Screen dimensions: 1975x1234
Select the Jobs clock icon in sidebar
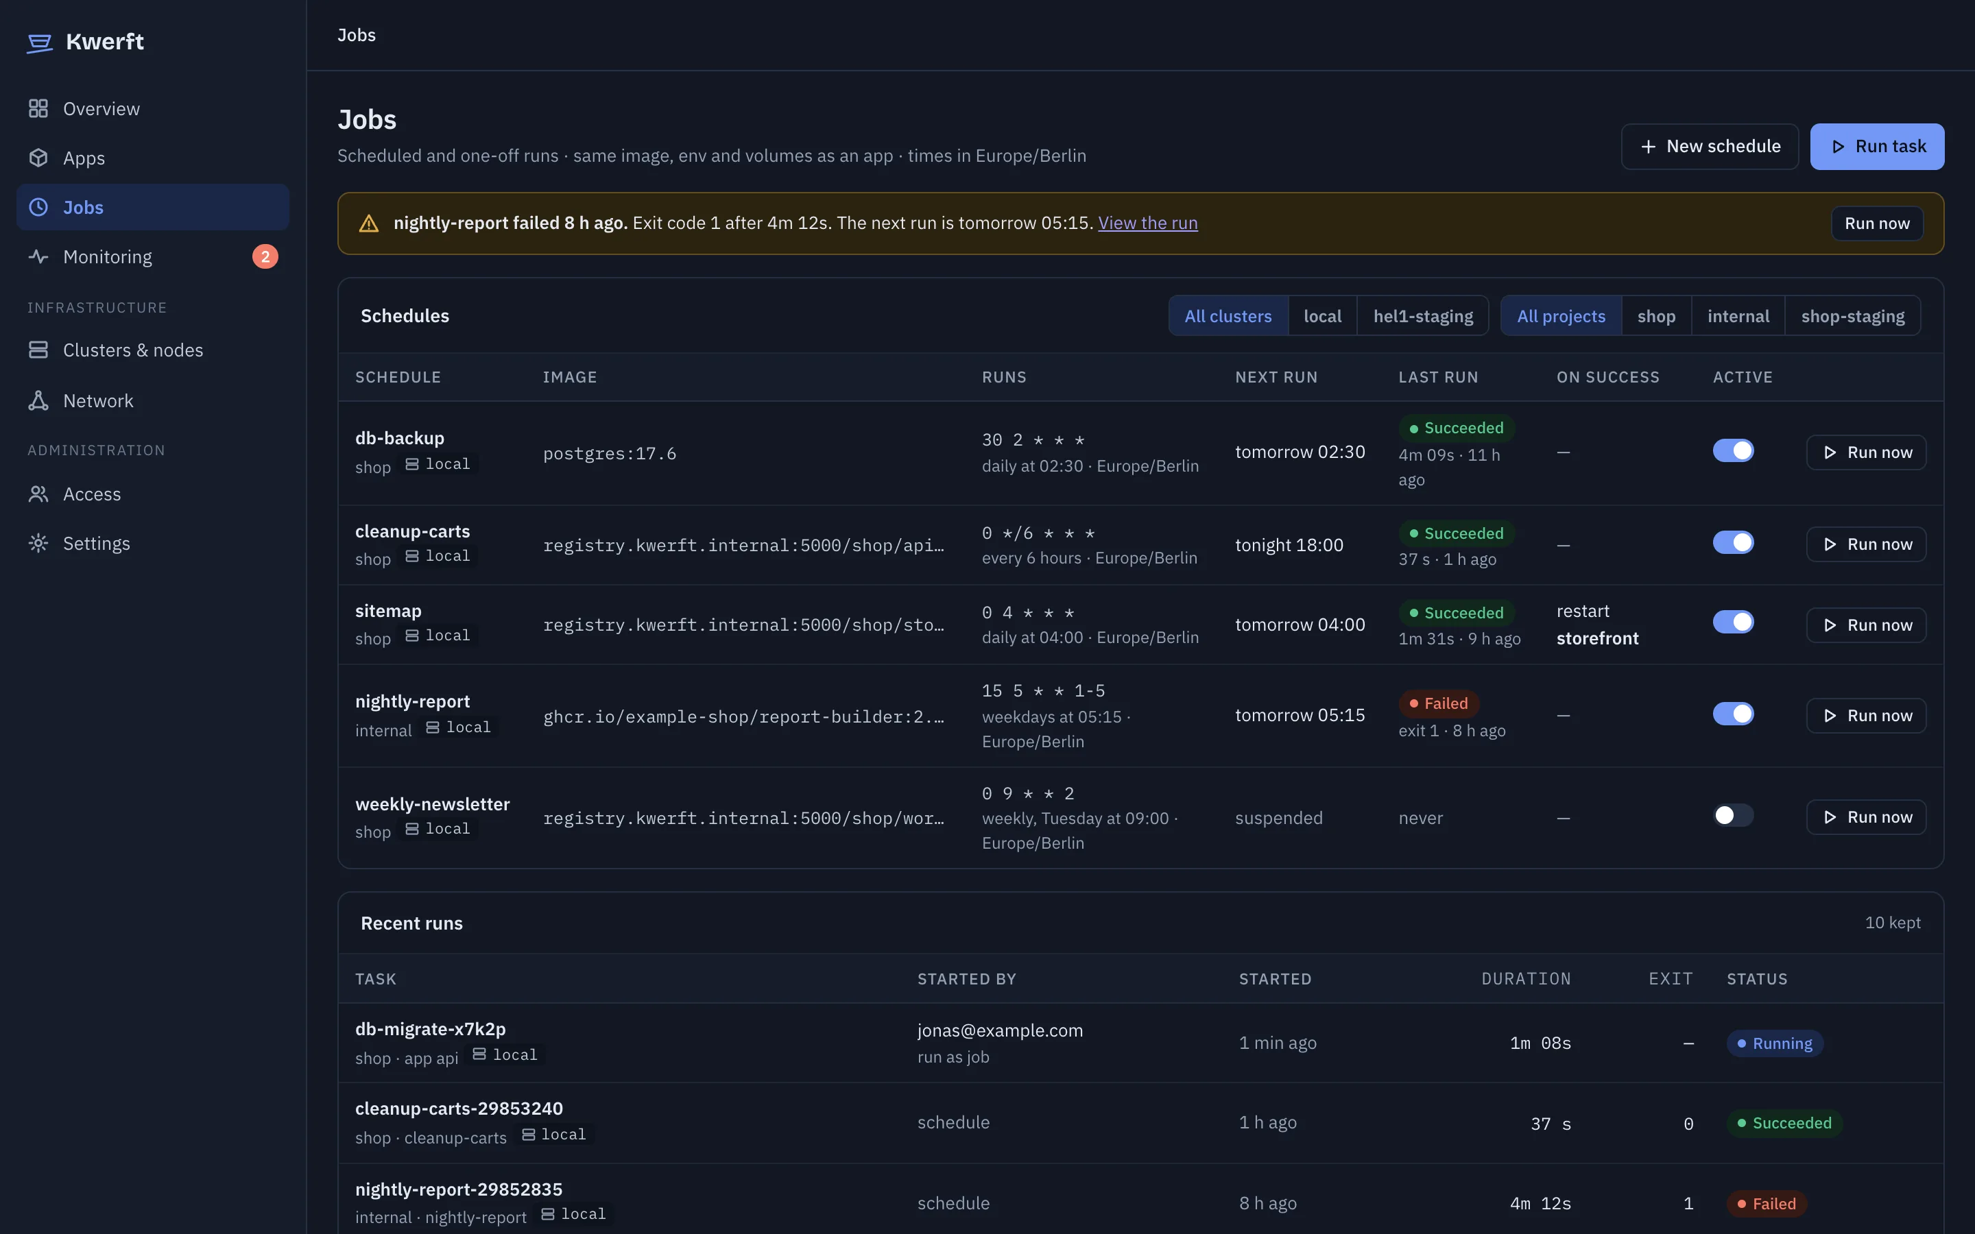click(38, 207)
